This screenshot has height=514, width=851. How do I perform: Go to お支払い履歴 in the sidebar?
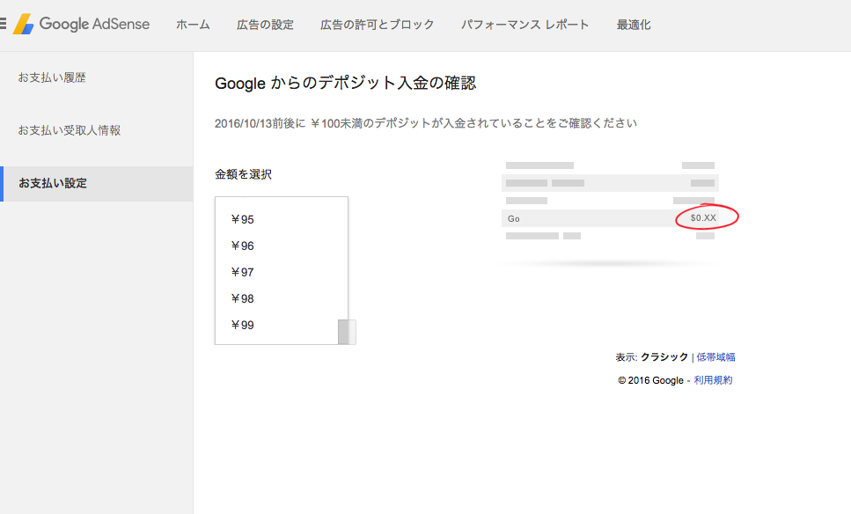pyautogui.click(x=52, y=77)
